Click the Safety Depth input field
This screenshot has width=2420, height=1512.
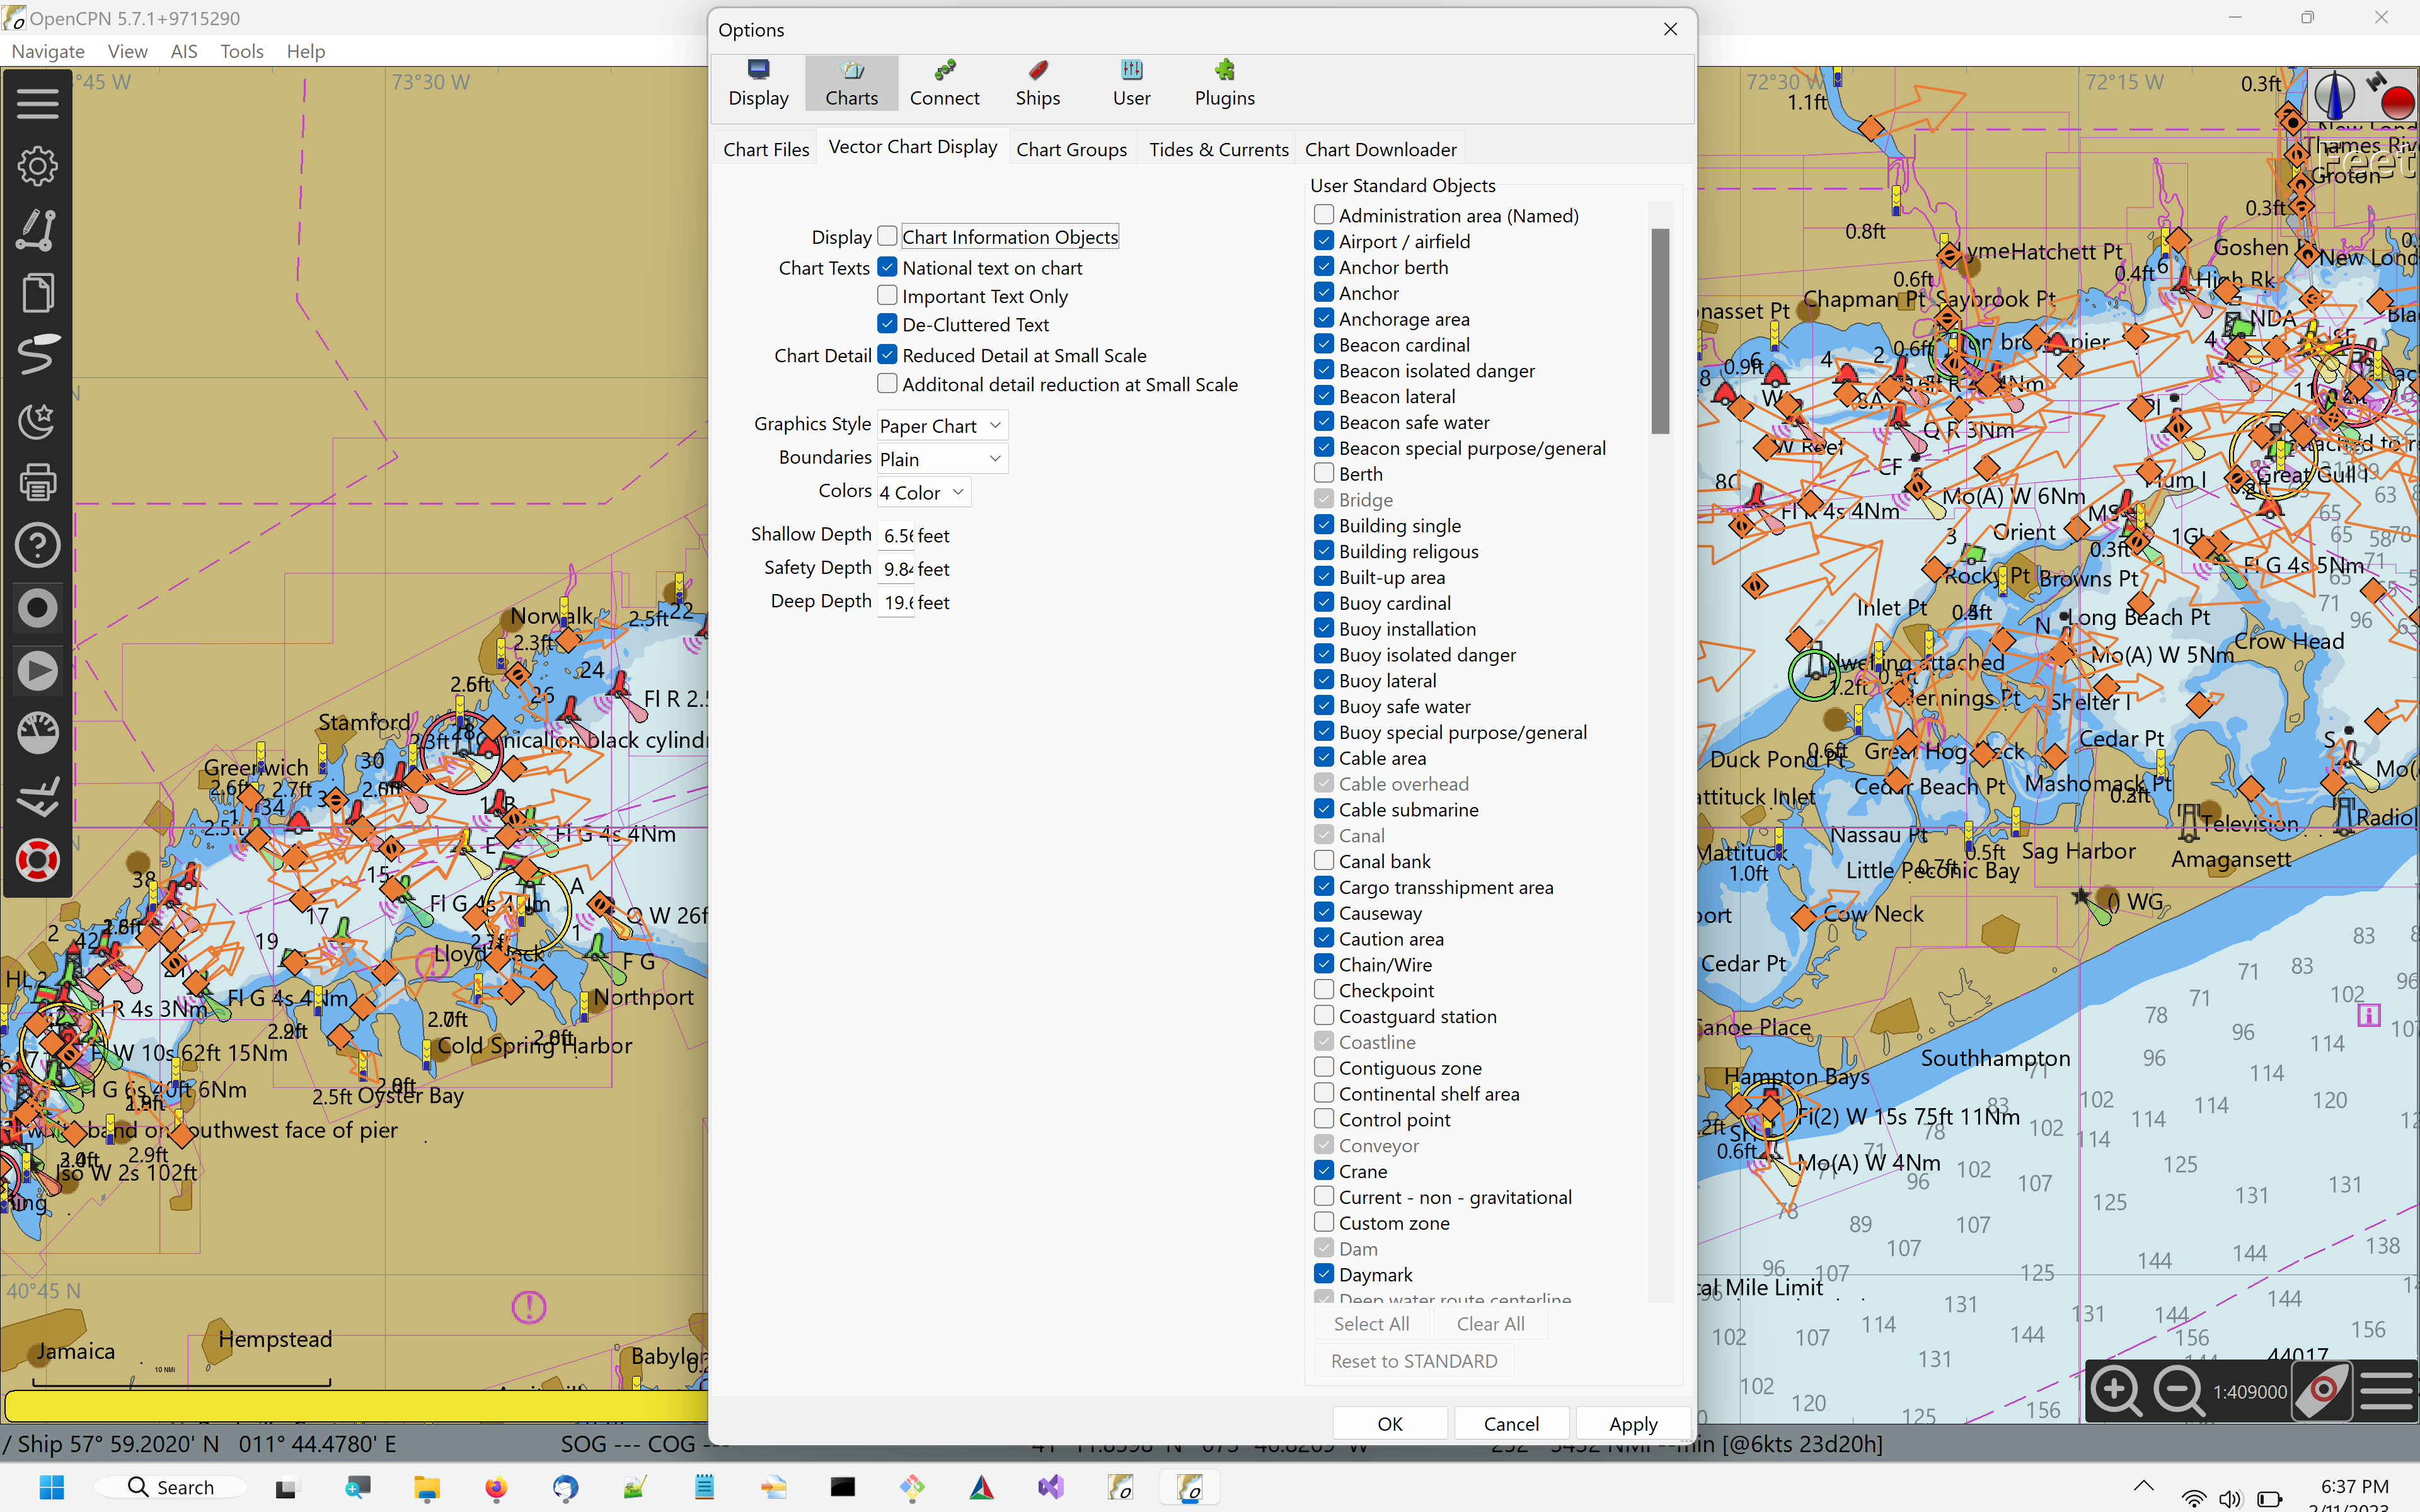click(896, 568)
